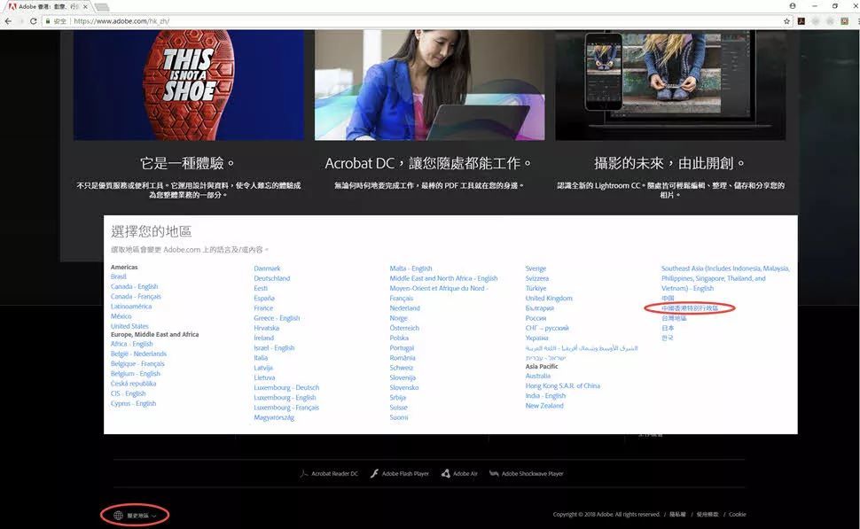Screen dimensions: 860x529
Task: Choose 日本 region link
Action: tap(668, 328)
